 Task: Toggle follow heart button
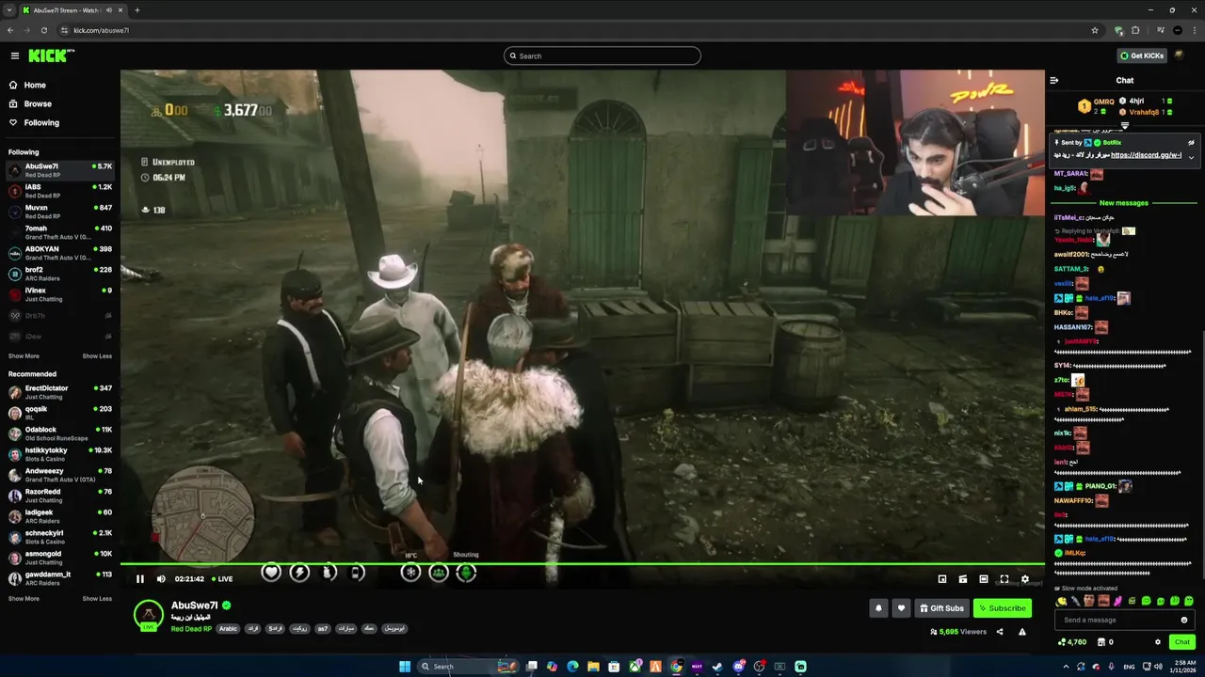point(901,608)
